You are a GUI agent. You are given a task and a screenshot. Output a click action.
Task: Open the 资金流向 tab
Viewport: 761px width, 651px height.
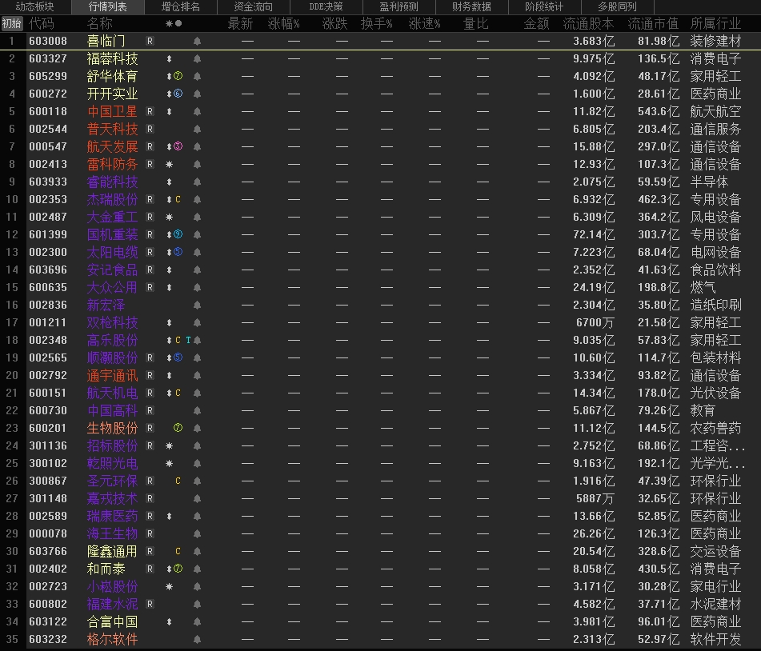point(254,6)
